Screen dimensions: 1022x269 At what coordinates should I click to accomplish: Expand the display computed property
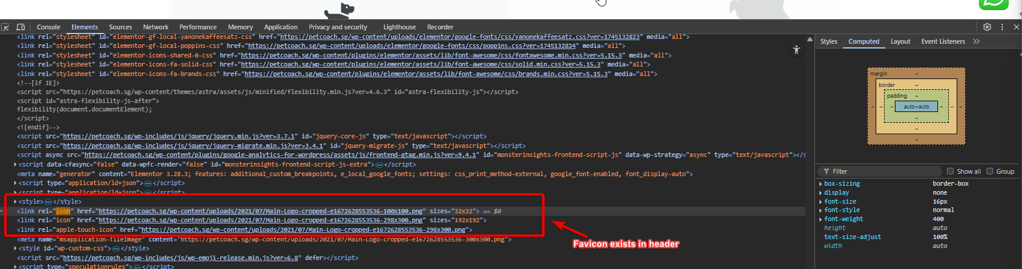point(820,193)
